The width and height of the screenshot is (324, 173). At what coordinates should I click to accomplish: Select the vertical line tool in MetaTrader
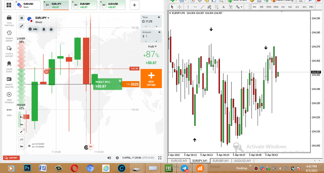pyautogui.click(x=188, y=7)
